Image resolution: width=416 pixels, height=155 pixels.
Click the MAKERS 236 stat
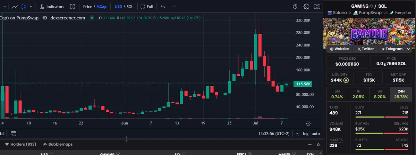tap(336, 143)
